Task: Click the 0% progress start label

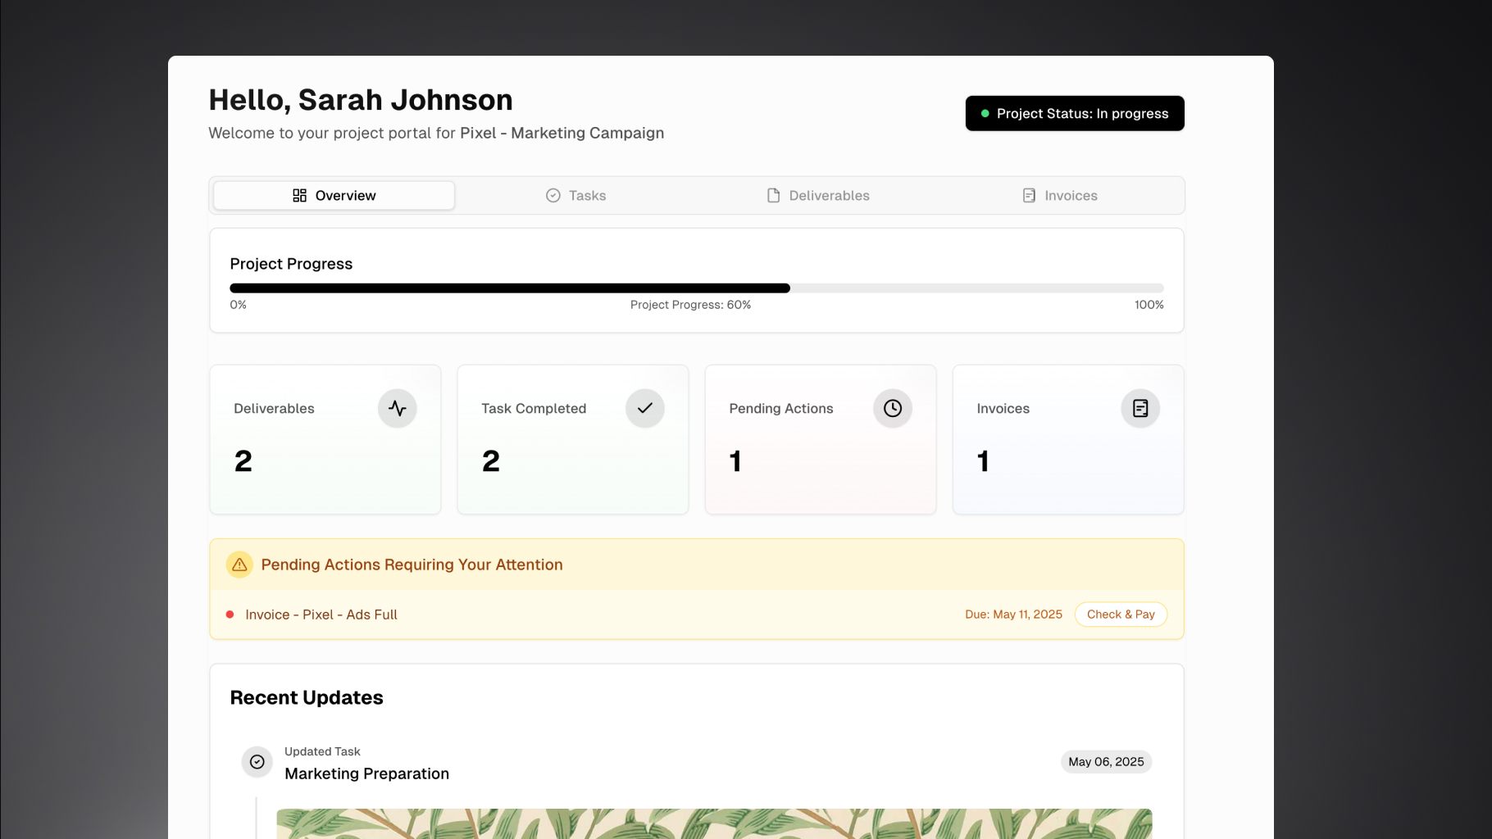Action: (x=238, y=305)
